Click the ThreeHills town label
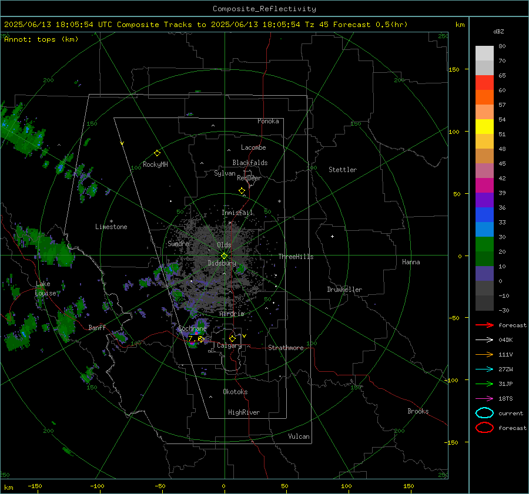 point(296,257)
